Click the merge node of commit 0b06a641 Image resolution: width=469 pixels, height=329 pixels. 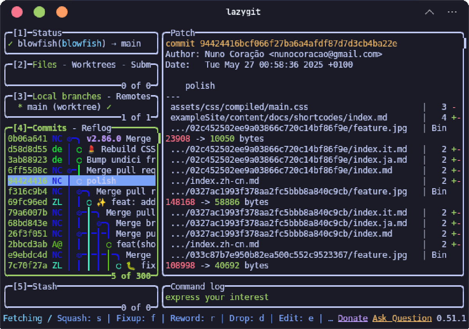coord(70,139)
